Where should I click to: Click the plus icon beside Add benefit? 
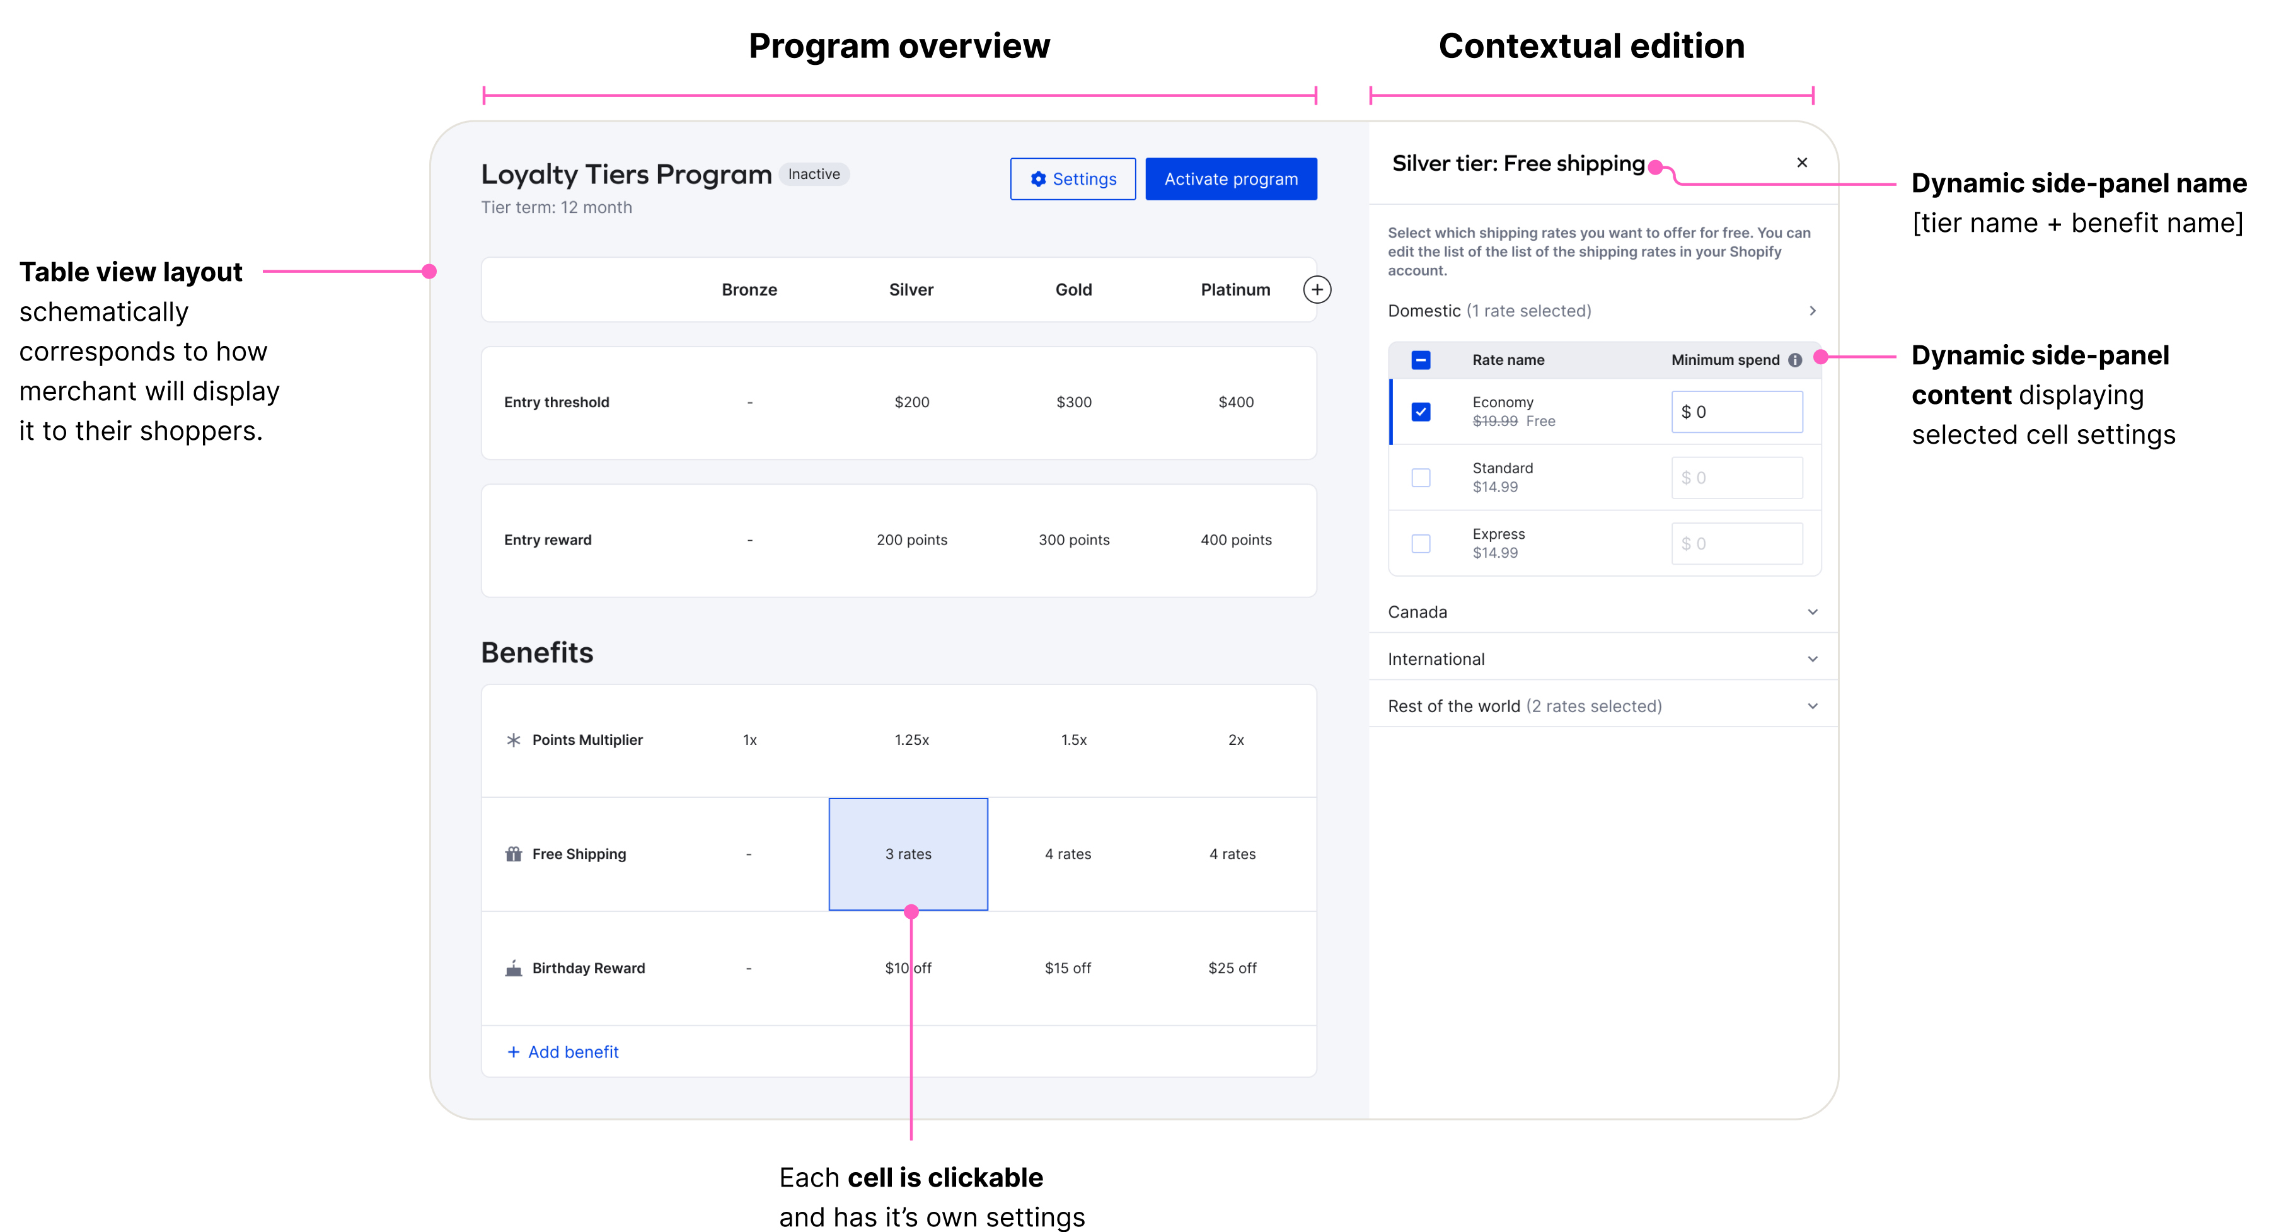point(514,1052)
